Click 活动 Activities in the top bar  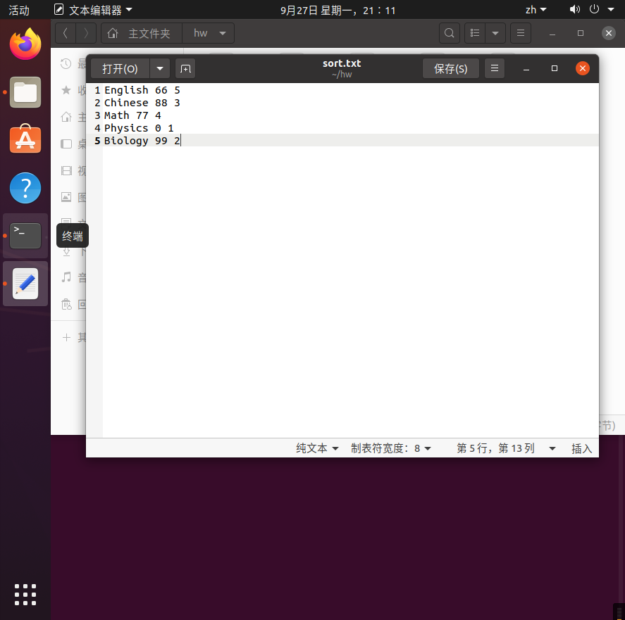(x=19, y=10)
